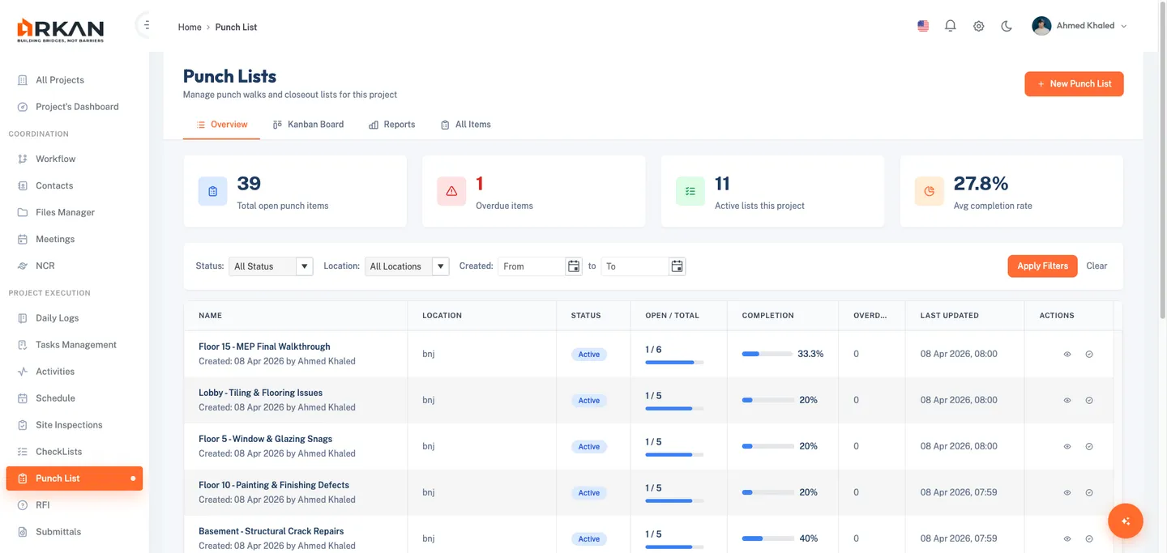Click the US flag language icon
Image resolution: width=1167 pixels, height=553 pixels.
pyautogui.click(x=923, y=26)
